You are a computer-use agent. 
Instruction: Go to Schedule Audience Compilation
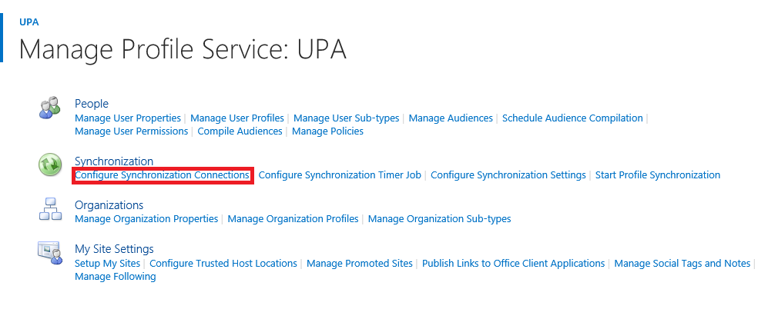click(572, 118)
